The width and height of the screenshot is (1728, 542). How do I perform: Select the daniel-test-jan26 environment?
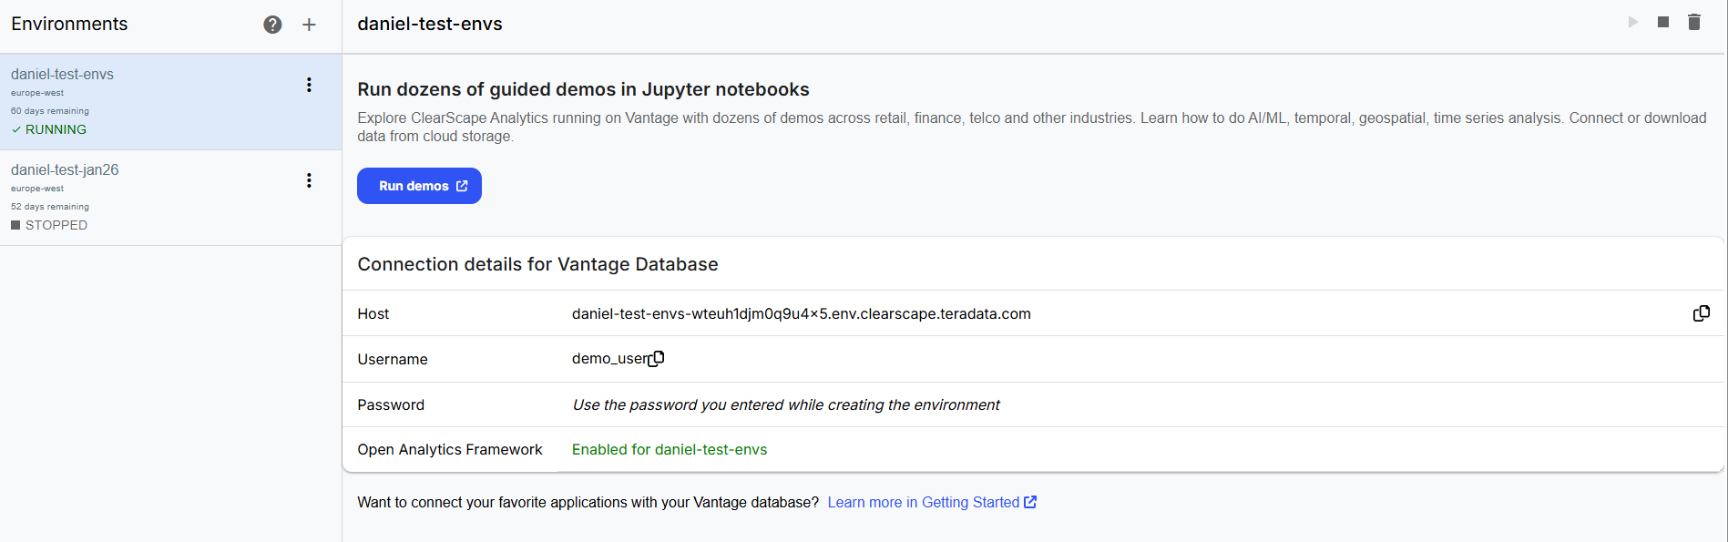point(65,170)
